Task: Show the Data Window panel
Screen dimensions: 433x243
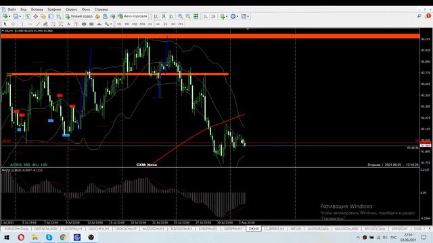Action: [x=36, y=16]
